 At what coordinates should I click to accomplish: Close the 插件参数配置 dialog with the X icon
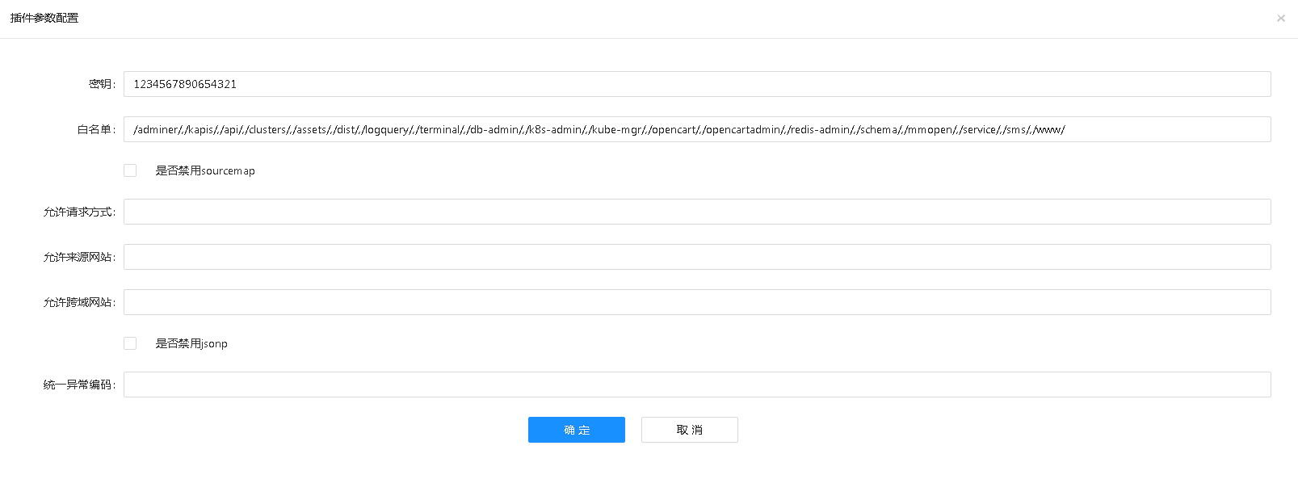pyautogui.click(x=1280, y=19)
